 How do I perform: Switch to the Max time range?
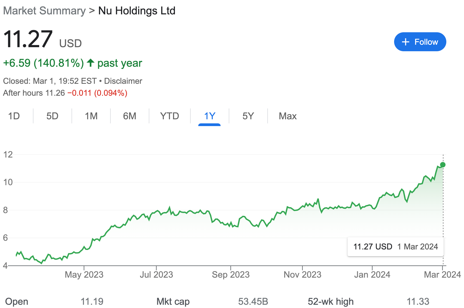[x=287, y=116]
